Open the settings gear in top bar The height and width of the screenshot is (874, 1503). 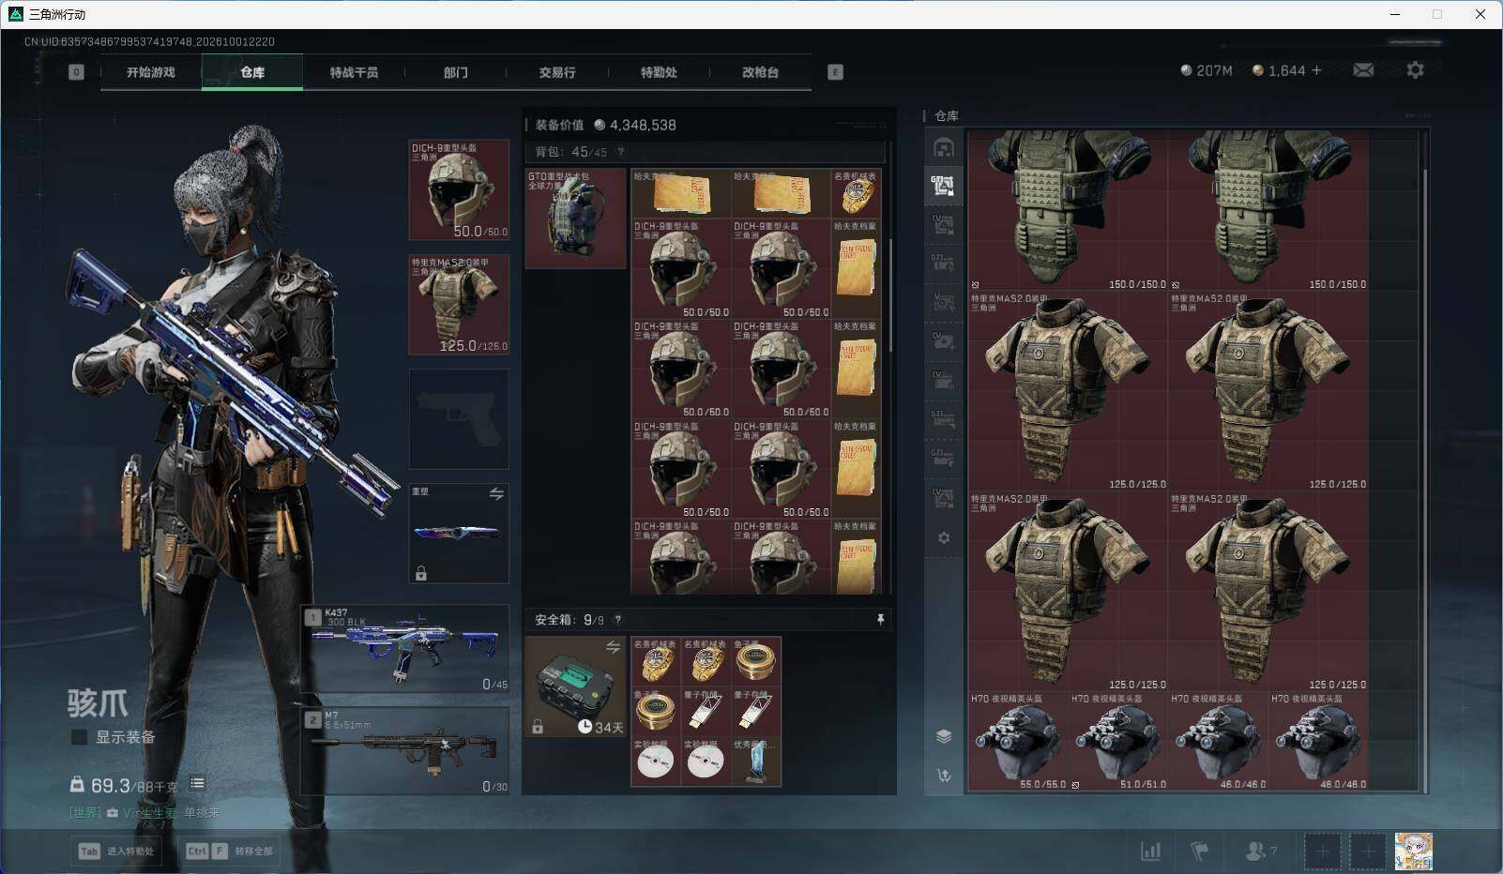(1415, 70)
